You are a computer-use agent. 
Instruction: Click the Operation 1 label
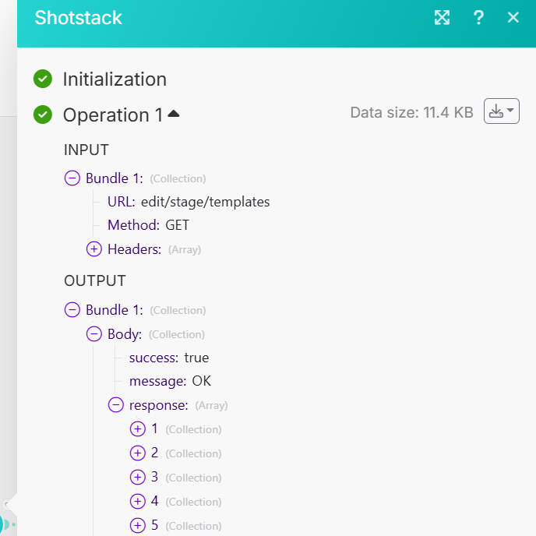[x=113, y=115]
